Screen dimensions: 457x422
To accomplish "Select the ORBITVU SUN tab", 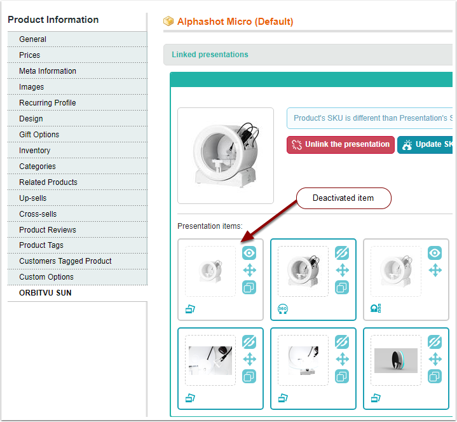I will [x=78, y=293].
